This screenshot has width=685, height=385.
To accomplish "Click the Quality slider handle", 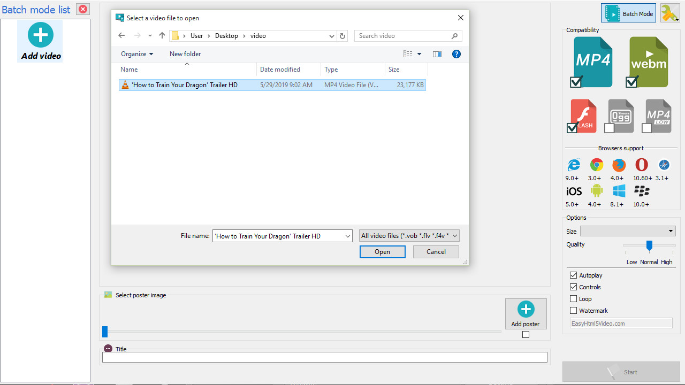I will pyautogui.click(x=649, y=245).
